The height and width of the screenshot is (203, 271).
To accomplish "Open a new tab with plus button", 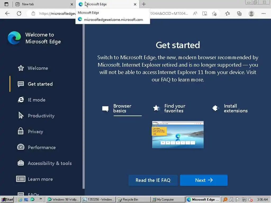I will tap(144, 4).
